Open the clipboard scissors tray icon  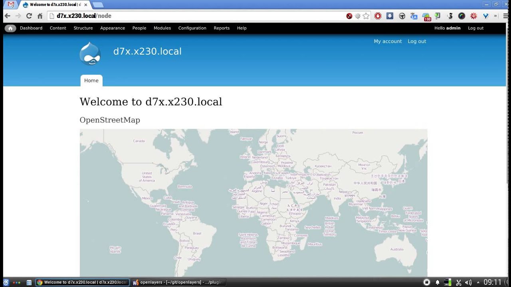[x=459, y=283]
